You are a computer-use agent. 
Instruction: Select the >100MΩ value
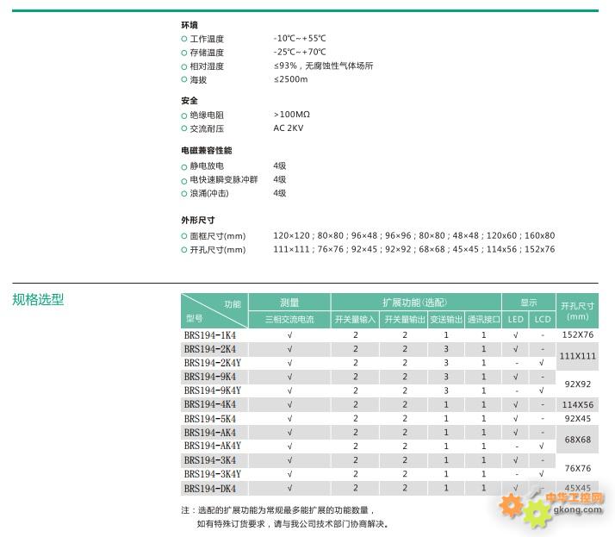pyautogui.click(x=292, y=115)
